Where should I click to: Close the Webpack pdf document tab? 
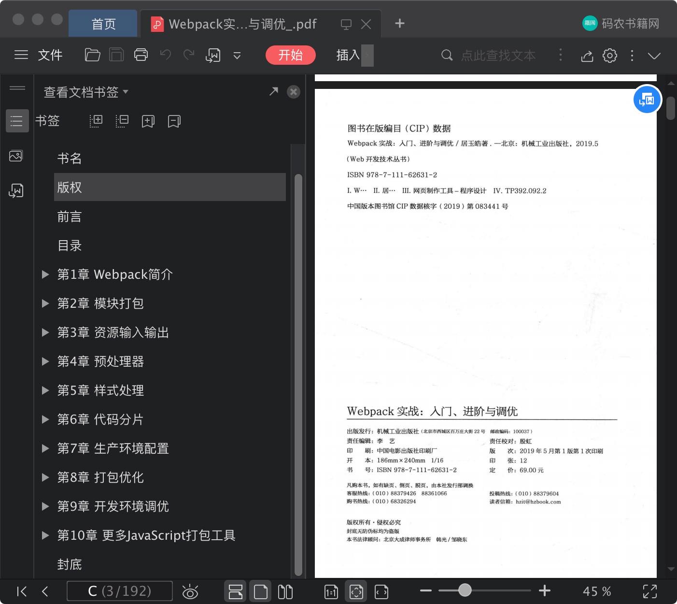366,24
